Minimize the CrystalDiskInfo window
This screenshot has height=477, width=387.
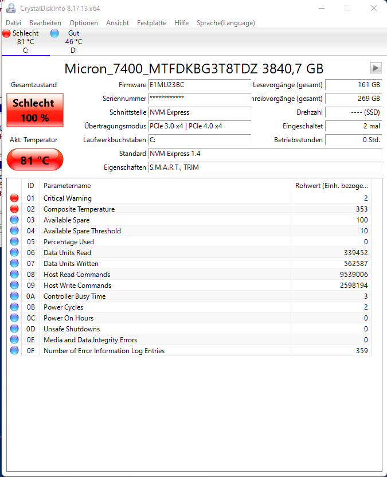[322, 8]
